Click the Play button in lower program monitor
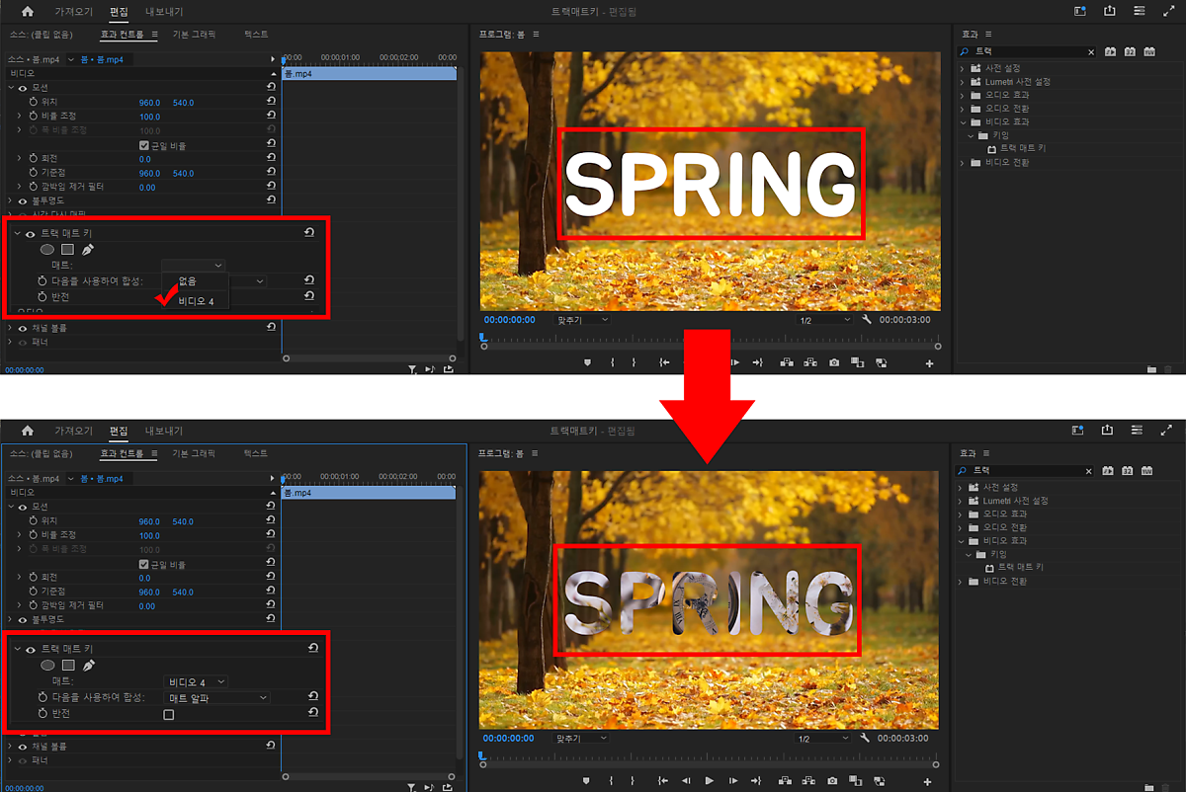The width and height of the screenshot is (1186, 792). (x=710, y=781)
